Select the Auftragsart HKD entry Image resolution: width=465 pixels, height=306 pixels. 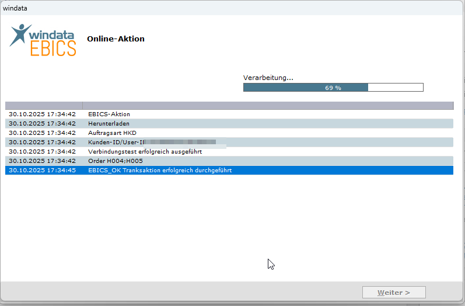pyautogui.click(x=112, y=133)
